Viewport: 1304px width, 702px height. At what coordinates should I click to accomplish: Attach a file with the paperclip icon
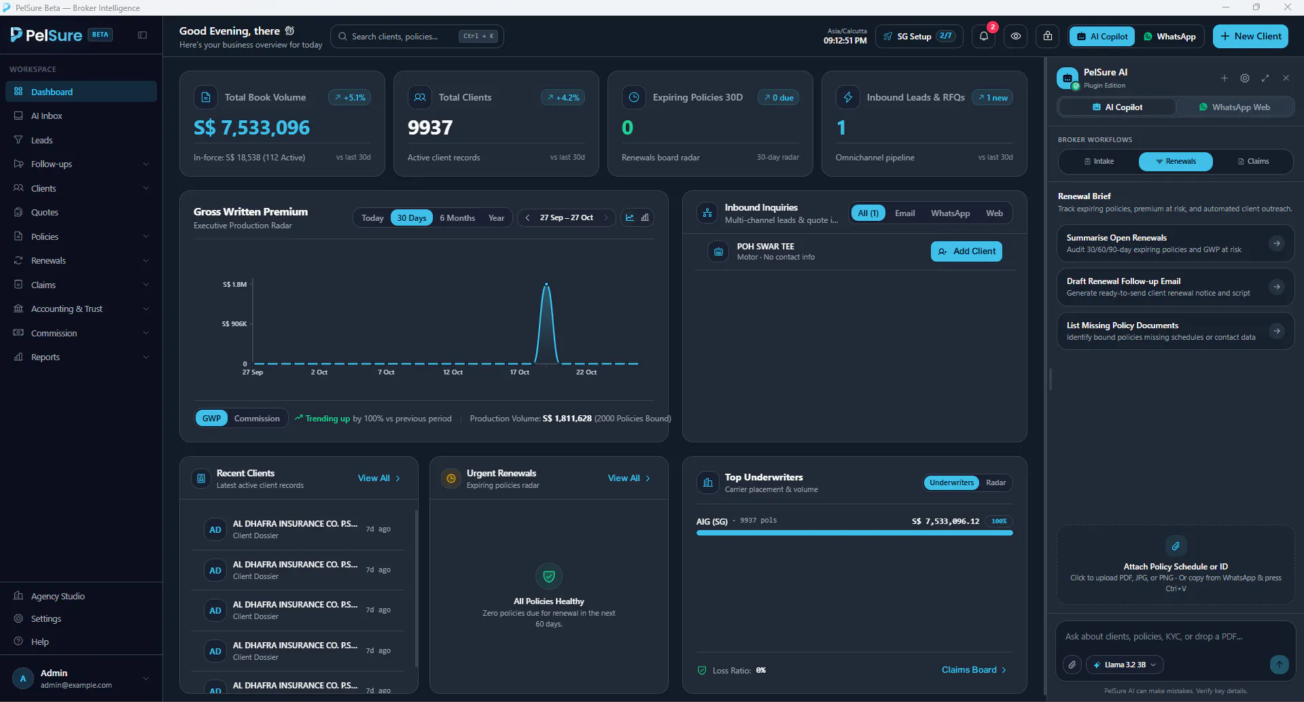(x=1072, y=665)
